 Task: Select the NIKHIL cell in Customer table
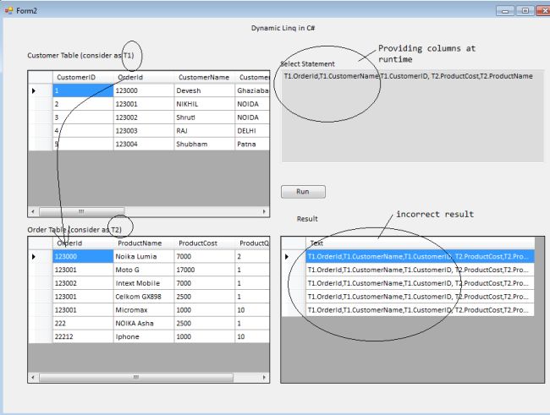click(x=205, y=104)
